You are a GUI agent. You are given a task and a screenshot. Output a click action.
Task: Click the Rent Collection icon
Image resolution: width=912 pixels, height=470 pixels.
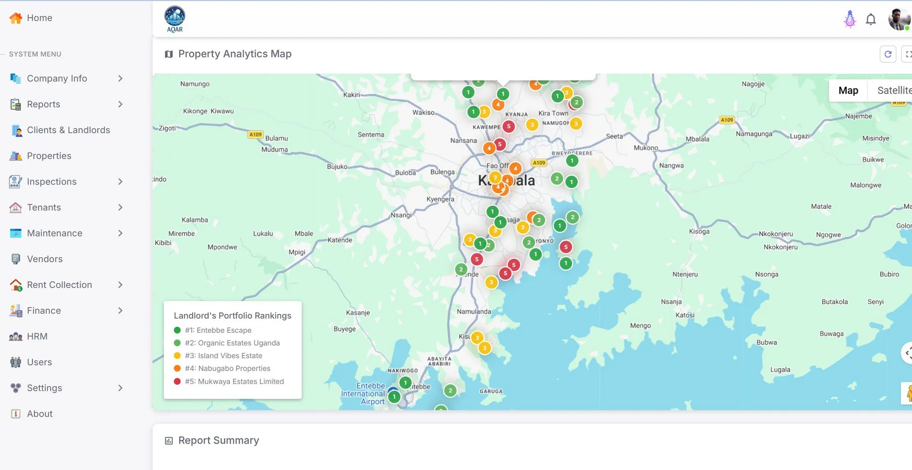(16, 285)
